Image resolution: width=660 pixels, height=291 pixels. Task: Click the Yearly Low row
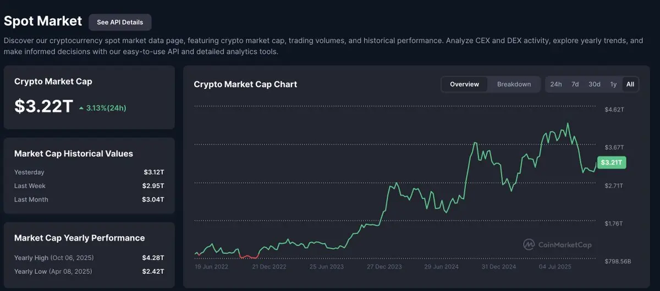[89, 271]
